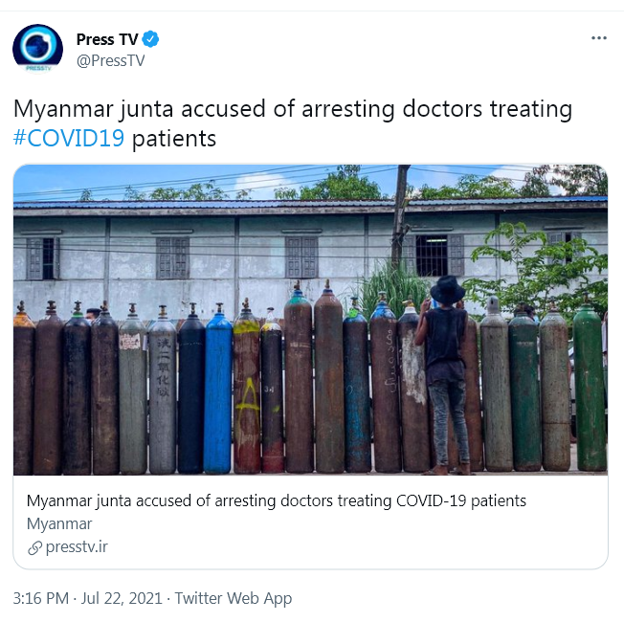This screenshot has height=622, width=624.
Task: Open the oxygen cylinders article photo
Action: (310, 320)
